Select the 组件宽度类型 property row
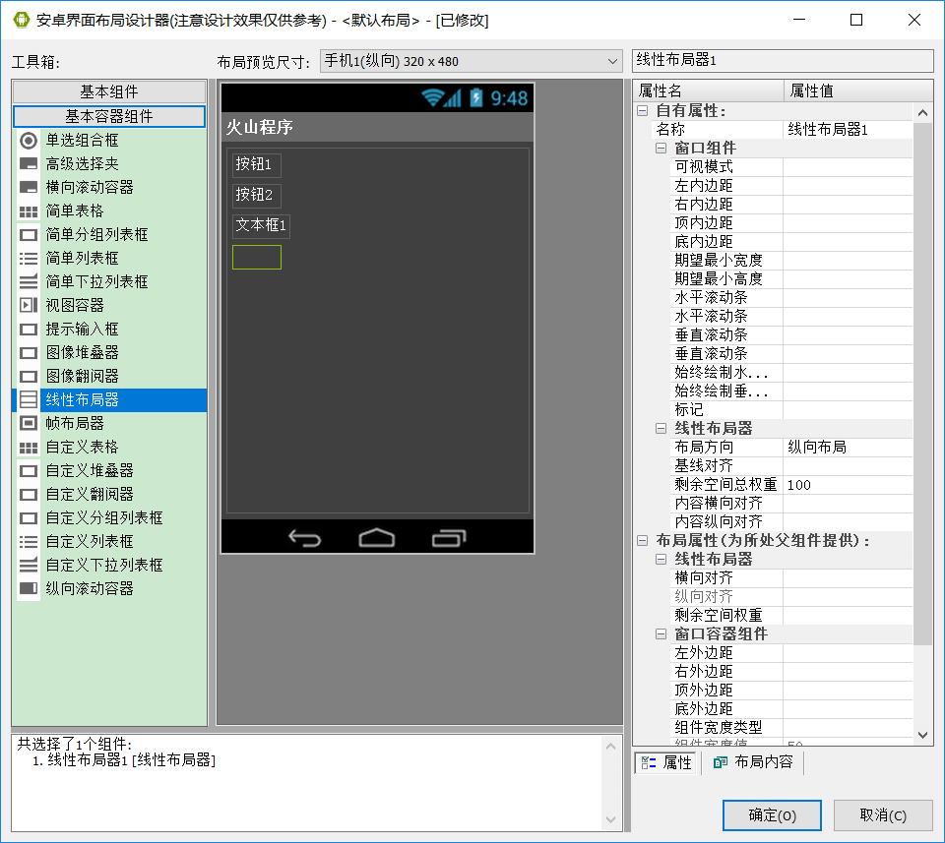 pos(790,727)
